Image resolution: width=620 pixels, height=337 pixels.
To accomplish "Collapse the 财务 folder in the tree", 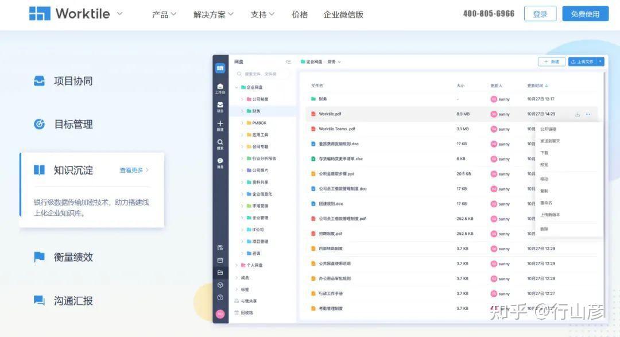I will [x=241, y=110].
